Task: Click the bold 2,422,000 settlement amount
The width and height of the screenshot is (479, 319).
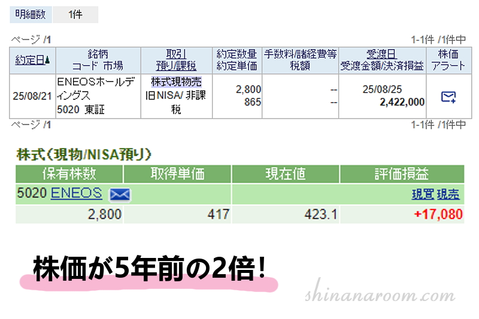Action: 402,102
